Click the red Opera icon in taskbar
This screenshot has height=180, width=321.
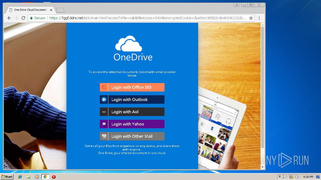coord(54,177)
